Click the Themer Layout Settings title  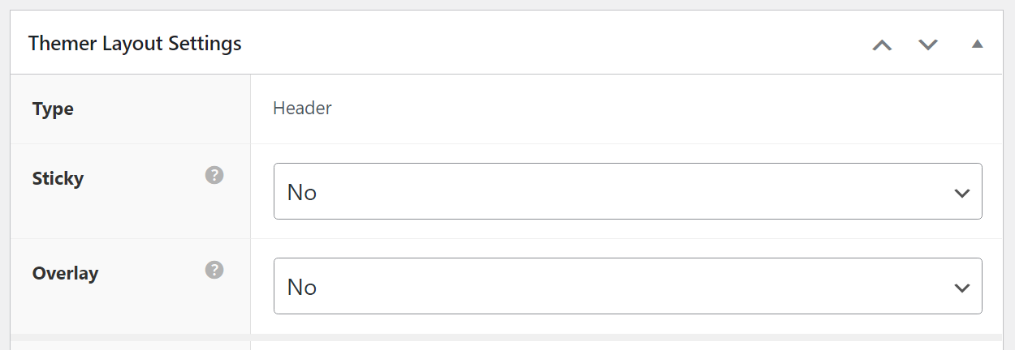coord(135,44)
